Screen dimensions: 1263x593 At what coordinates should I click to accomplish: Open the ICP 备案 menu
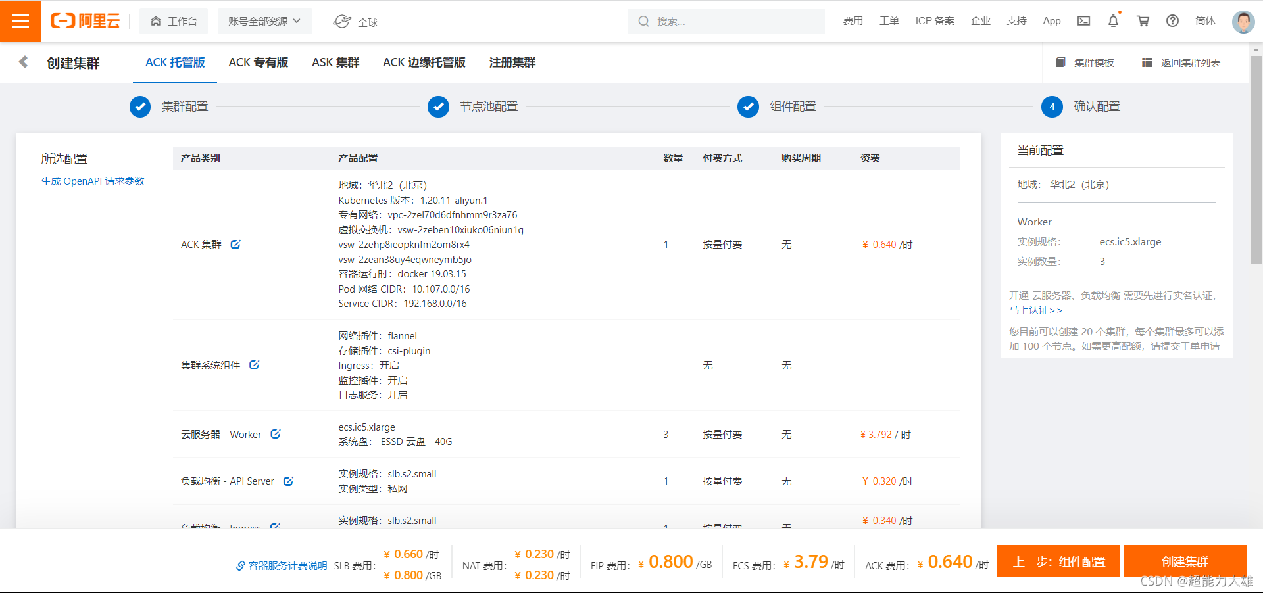pos(935,21)
